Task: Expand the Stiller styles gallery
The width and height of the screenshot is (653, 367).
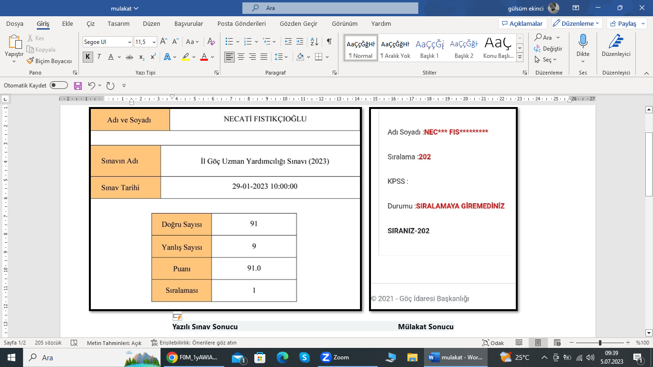Action: tap(520, 58)
